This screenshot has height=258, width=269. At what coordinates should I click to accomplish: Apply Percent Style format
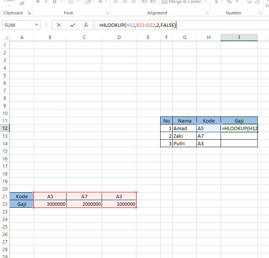point(229,2)
